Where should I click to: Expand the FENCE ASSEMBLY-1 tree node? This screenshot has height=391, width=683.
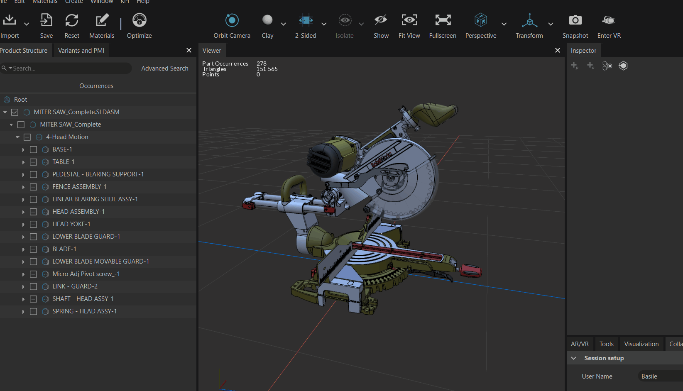[23, 187]
